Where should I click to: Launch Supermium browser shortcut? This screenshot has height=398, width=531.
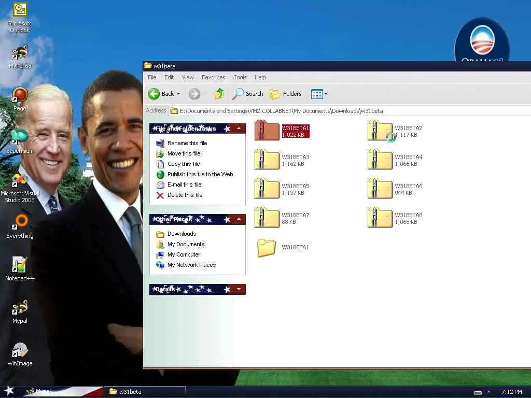(x=20, y=141)
